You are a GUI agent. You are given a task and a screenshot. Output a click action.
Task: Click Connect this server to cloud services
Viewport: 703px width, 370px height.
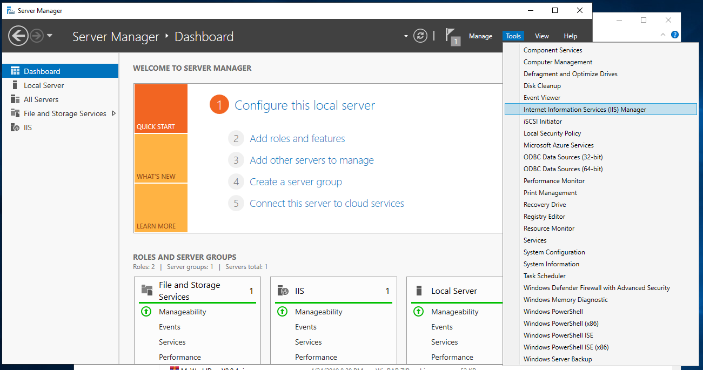[327, 204]
